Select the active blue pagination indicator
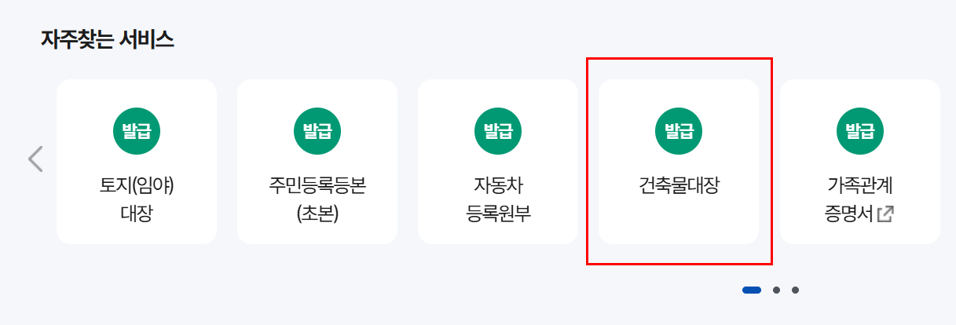Viewport: 956px width, 325px height. click(x=752, y=290)
